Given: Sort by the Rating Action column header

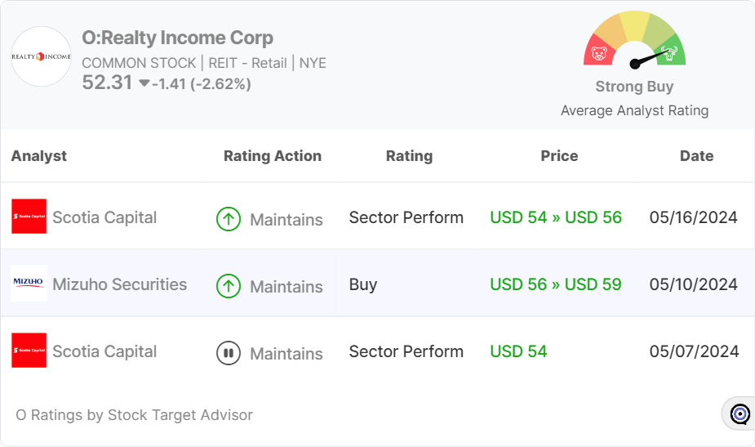Looking at the screenshot, I should tap(273, 156).
